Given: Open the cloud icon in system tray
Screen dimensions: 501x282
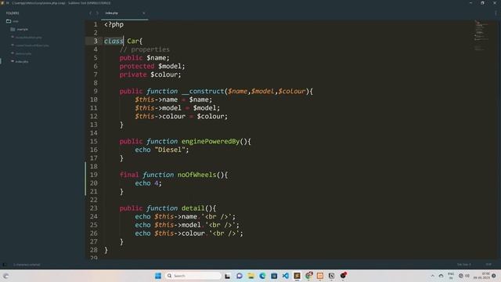Looking at the screenshot, I should pos(441,276).
